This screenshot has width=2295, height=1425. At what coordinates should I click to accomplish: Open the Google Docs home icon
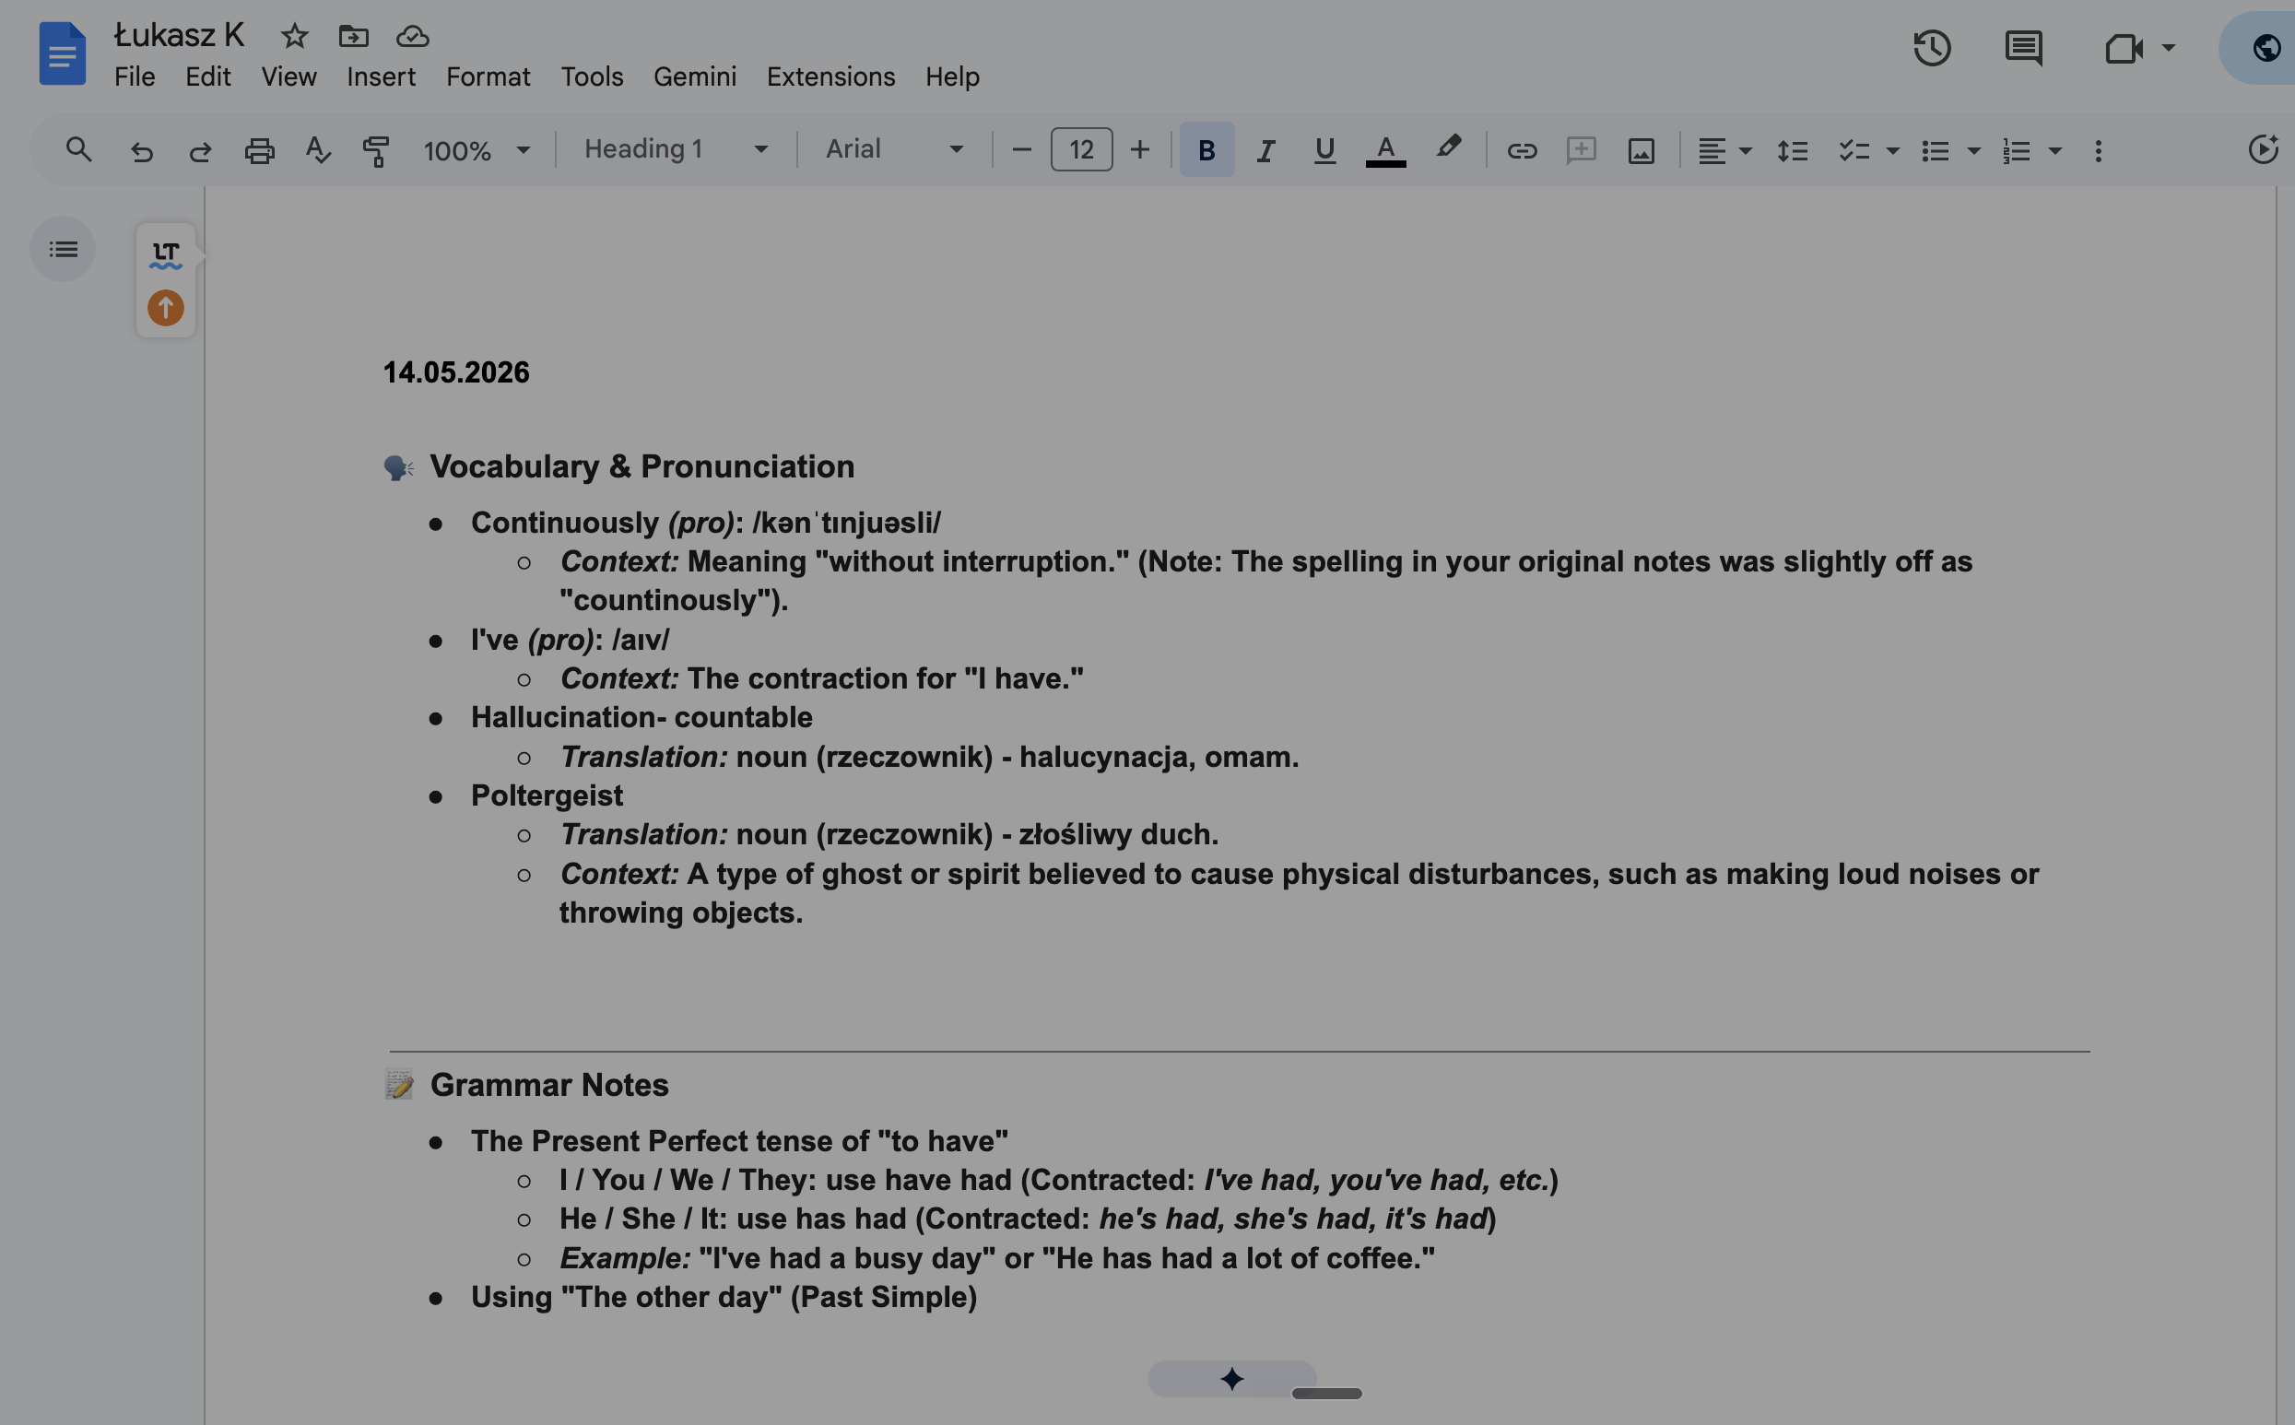(x=62, y=53)
